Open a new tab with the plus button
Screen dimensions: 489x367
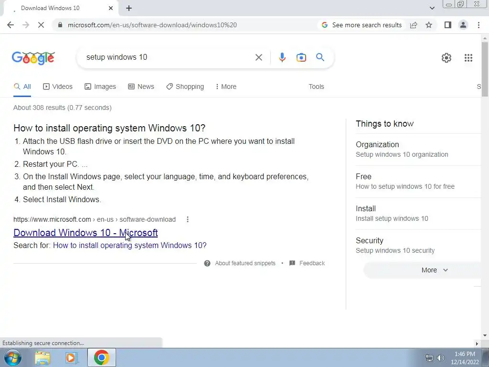pyautogui.click(x=129, y=8)
